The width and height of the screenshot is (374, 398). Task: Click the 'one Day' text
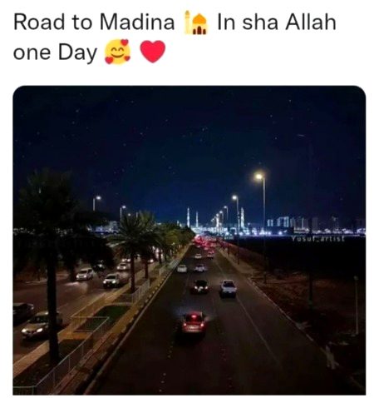coord(55,52)
